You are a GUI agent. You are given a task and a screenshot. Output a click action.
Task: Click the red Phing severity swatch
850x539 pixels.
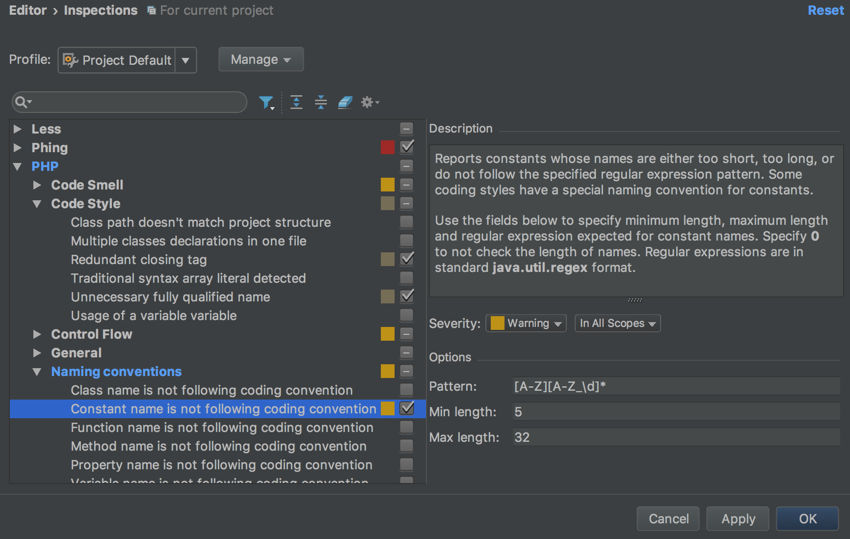(x=388, y=147)
